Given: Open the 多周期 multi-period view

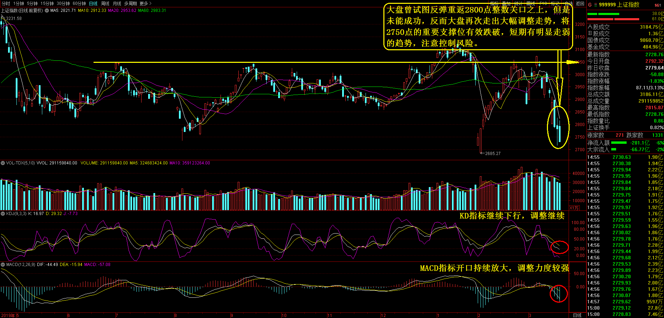Looking at the screenshot, I should pyautogui.click(x=130, y=3).
